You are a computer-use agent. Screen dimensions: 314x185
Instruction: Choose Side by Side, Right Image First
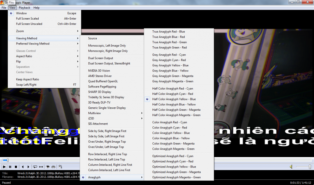pyautogui.click(x=112, y=131)
